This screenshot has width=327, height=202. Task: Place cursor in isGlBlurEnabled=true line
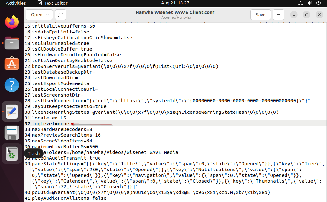(61, 43)
